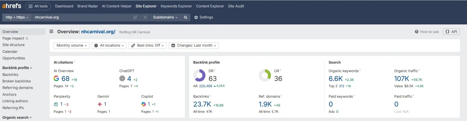Click AI Overview Pages value 14

point(66,86)
